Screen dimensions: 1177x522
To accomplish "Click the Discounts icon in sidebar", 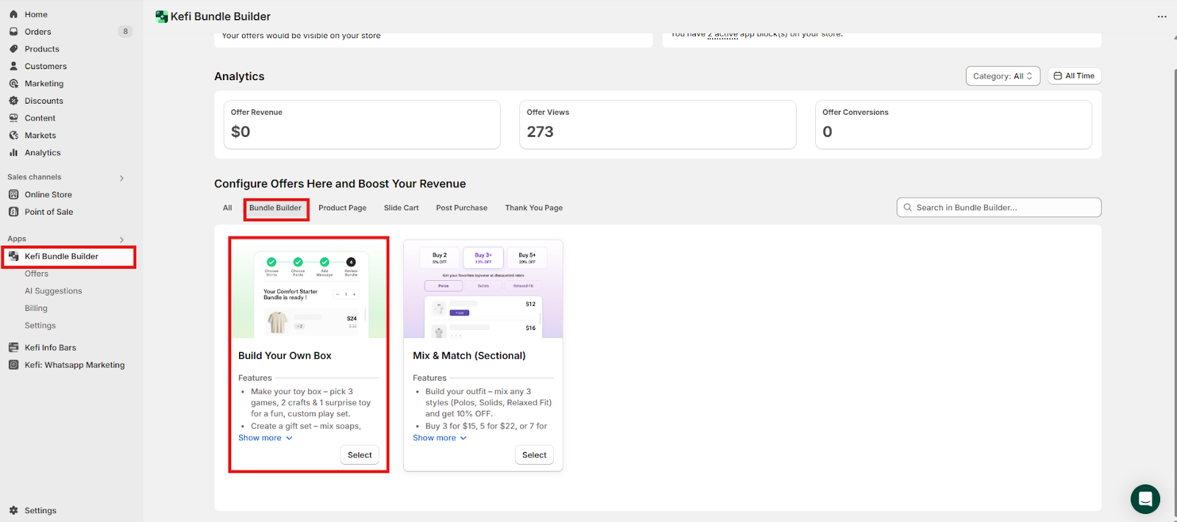I will coord(13,101).
